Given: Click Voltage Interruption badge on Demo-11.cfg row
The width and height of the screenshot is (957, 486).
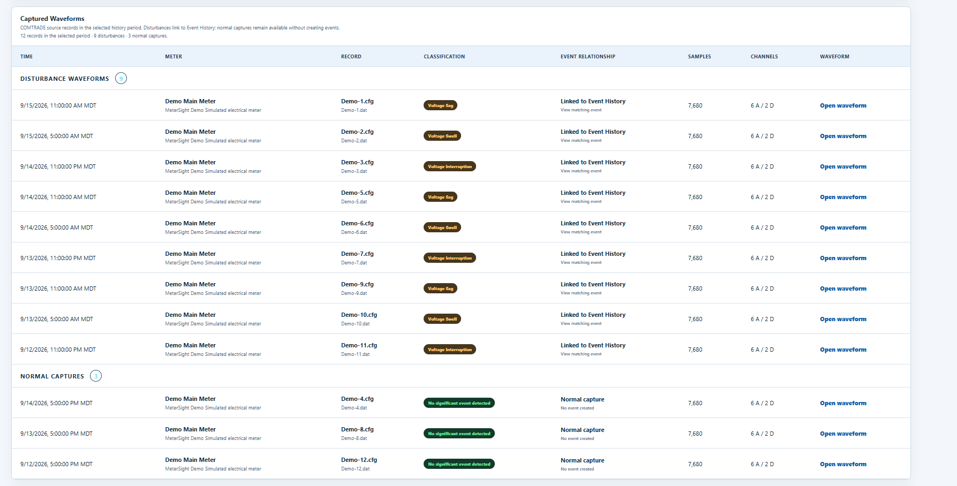Looking at the screenshot, I should [x=450, y=350].
